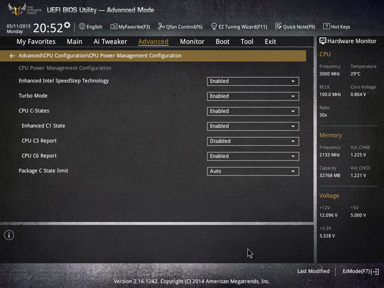Click the globe language icon
Screen dimensions: 384x288
tap(82, 26)
